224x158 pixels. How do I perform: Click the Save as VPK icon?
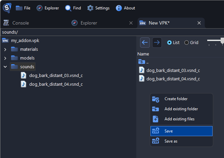coord(155,141)
